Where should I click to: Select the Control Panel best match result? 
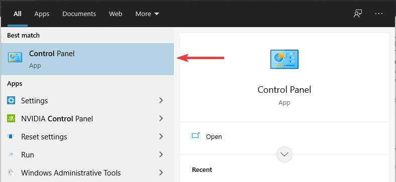click(87, 59)
